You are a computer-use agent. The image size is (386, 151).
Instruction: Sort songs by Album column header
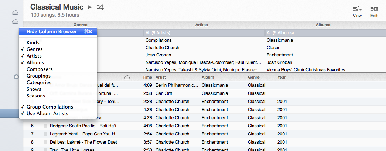tap(223, 77)
